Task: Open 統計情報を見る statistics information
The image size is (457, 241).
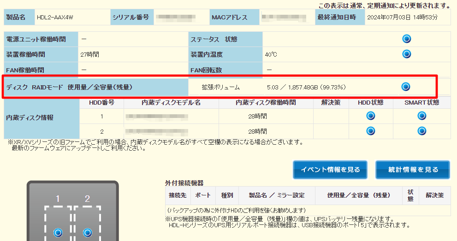Action: (413, 170)
